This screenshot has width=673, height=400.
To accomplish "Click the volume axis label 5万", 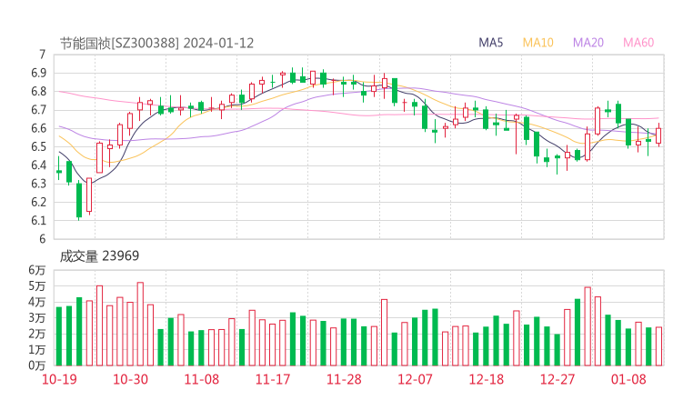I will 37,286.
